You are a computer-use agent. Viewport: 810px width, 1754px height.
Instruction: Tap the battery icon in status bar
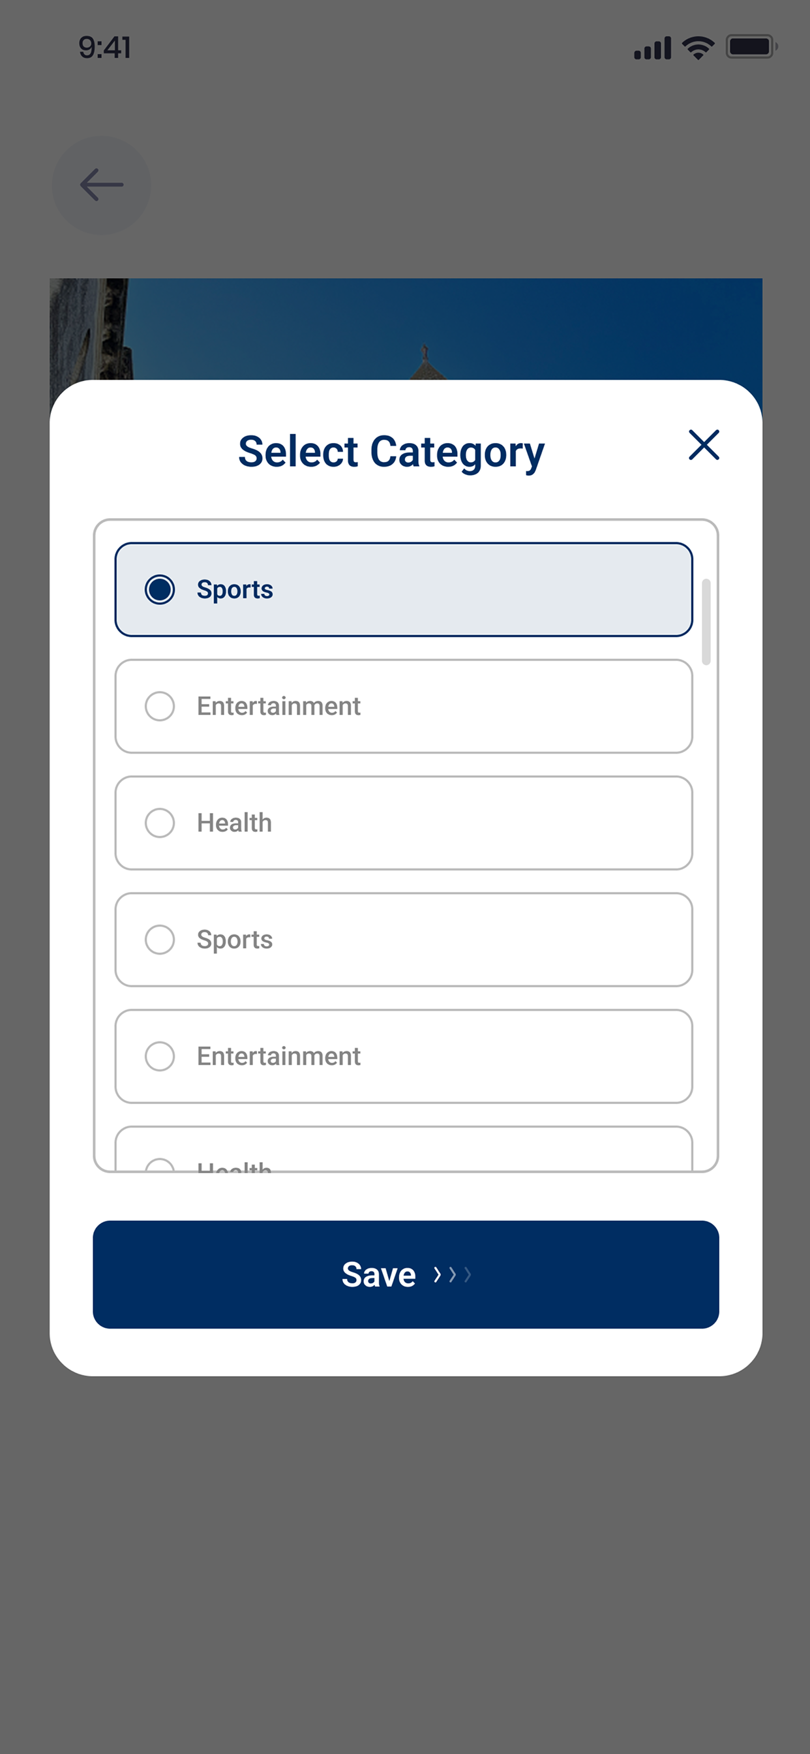tap(751, 47)
